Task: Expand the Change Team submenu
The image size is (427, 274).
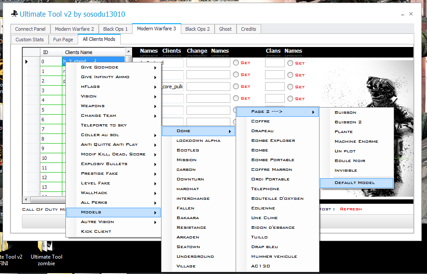Action: (113, 116)
